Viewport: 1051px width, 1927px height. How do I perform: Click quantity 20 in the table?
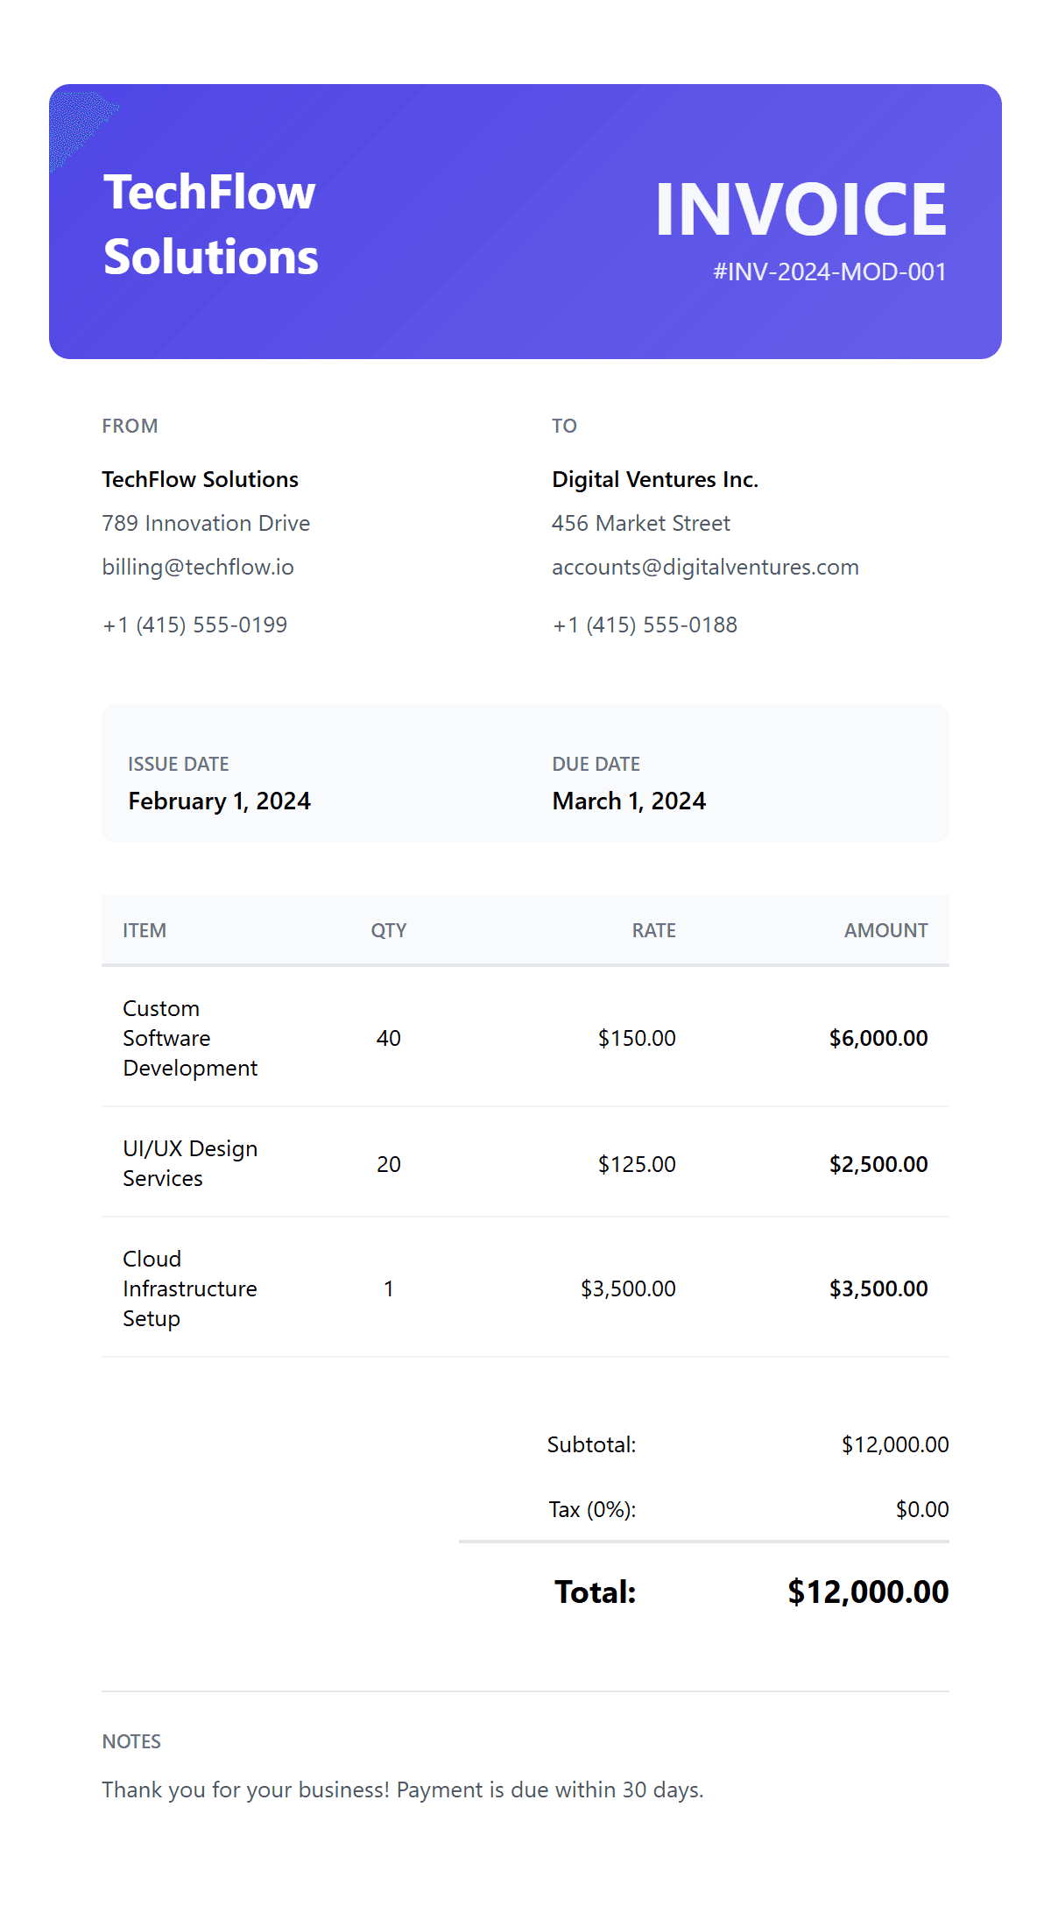(x=388, y=1164)
